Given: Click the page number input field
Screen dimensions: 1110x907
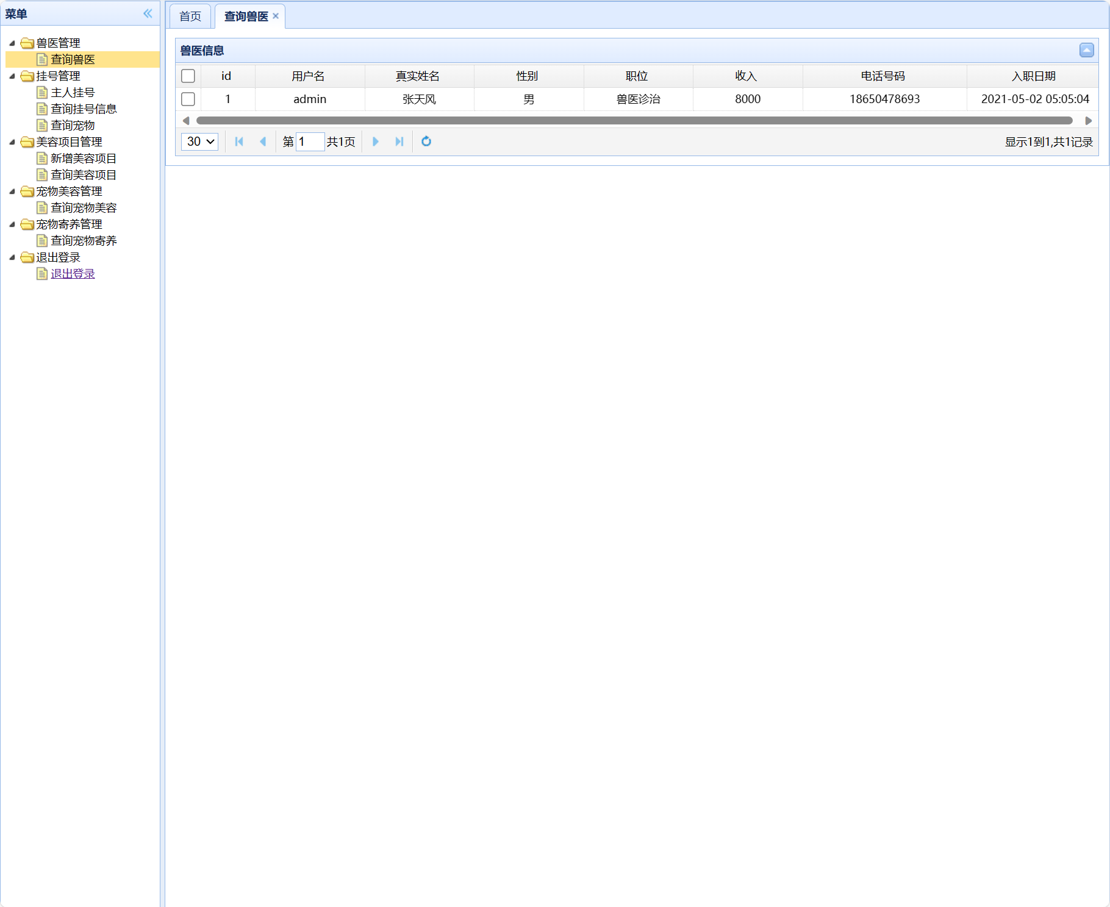Looking at the screenshot, I should (310, 142).
